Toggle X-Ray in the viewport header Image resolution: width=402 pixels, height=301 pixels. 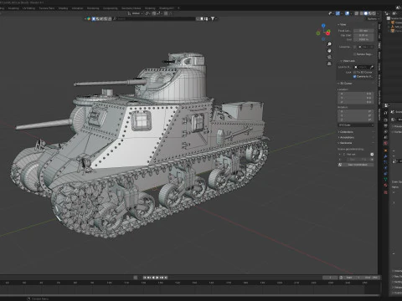(357, 13)
